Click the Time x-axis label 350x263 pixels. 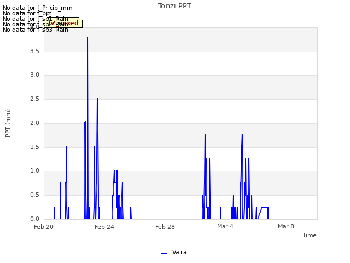coord(310,235)
